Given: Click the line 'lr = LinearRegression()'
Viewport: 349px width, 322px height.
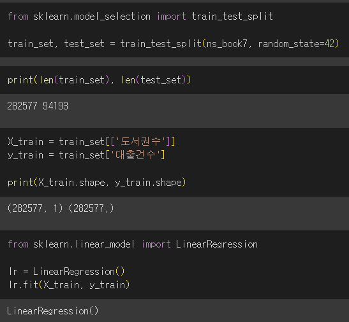Looking at the screenshot, I should pos(66,271).
